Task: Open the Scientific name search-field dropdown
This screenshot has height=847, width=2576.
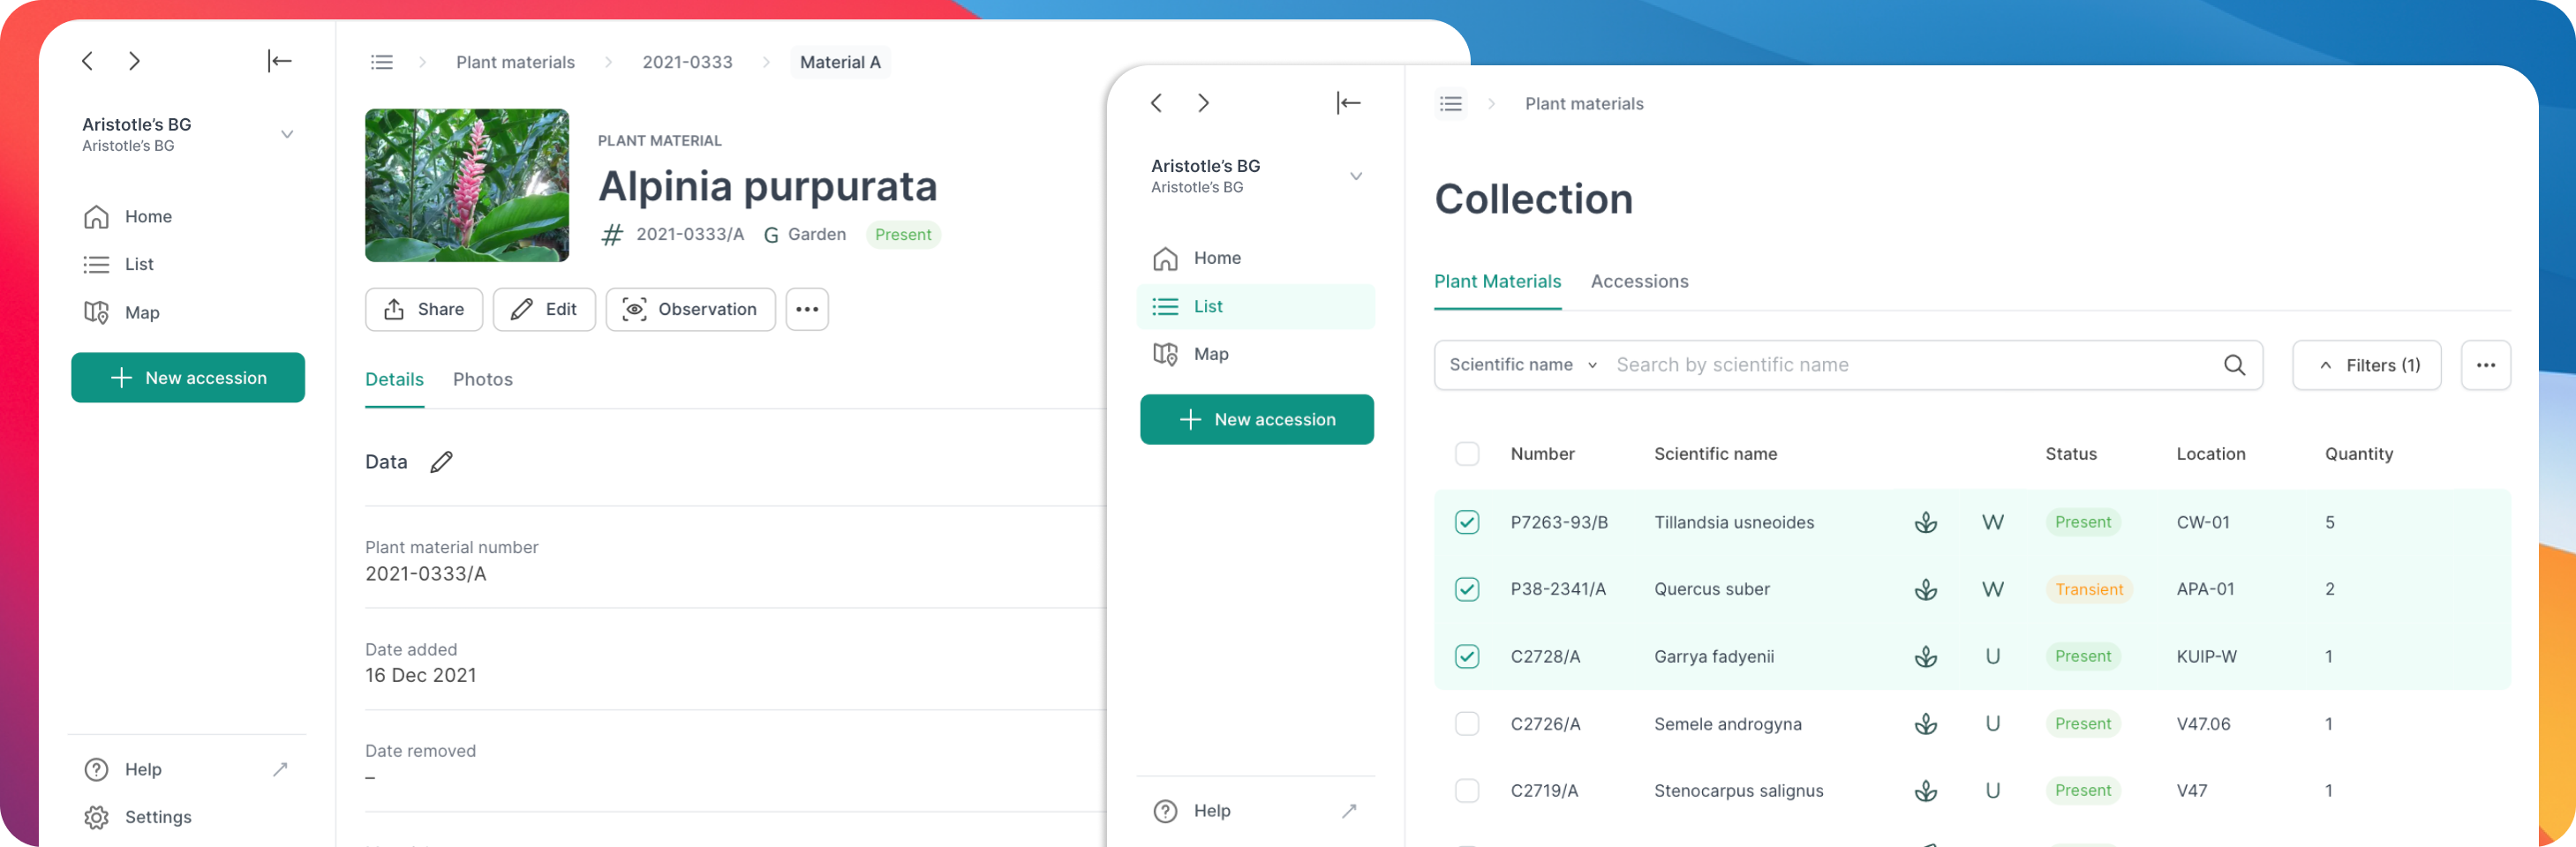Action: pos(1523,365)
